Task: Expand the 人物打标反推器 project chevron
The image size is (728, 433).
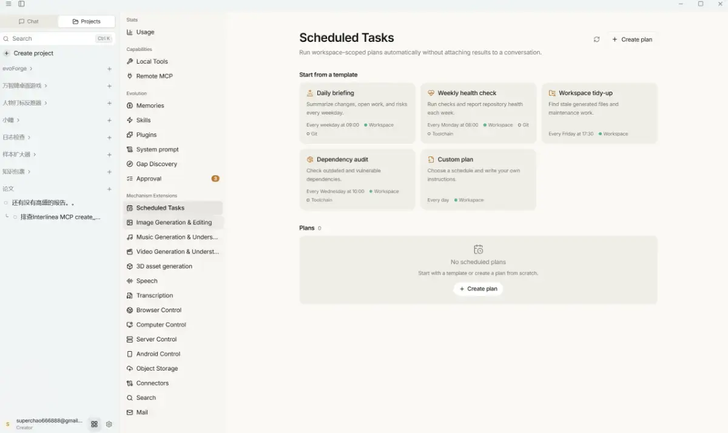Action: (45, 103)
